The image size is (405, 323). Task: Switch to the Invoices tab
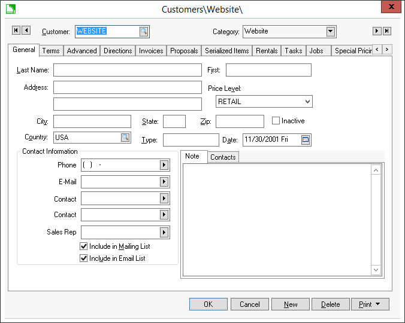(x=151, y=51)
